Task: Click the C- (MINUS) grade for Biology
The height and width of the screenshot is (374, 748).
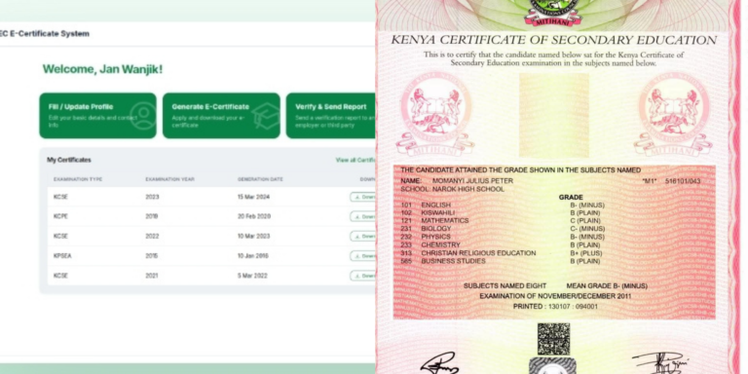Action: pyautogui.click(x=587, y=229)
